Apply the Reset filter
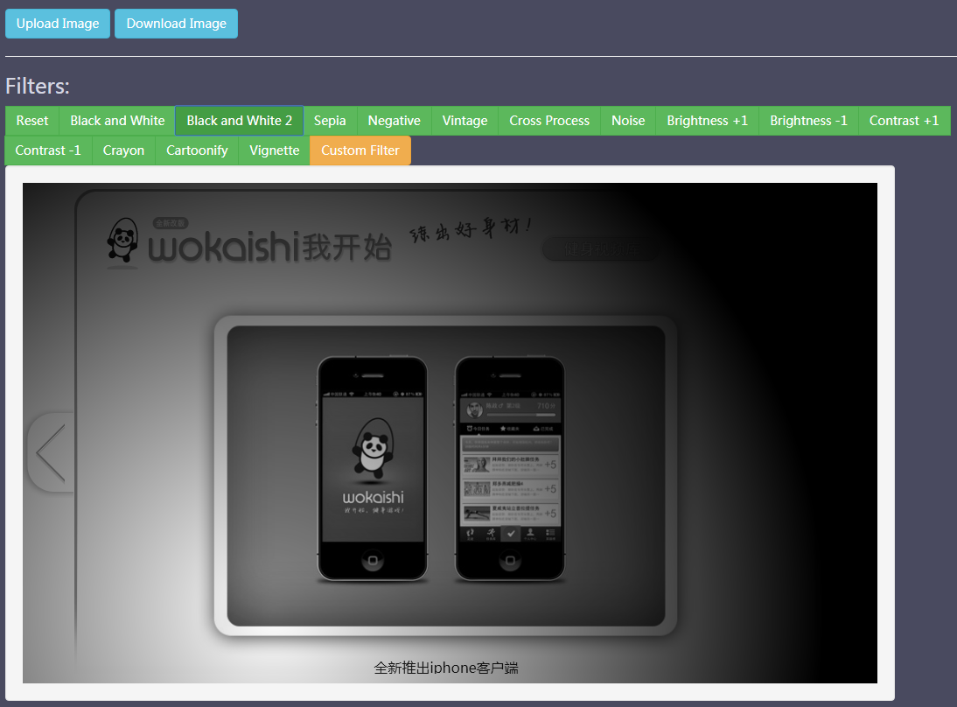This screenshot has height=707, width=957. [x=32, y=121]
